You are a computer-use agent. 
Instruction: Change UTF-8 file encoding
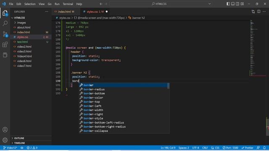tap(195, 148)
